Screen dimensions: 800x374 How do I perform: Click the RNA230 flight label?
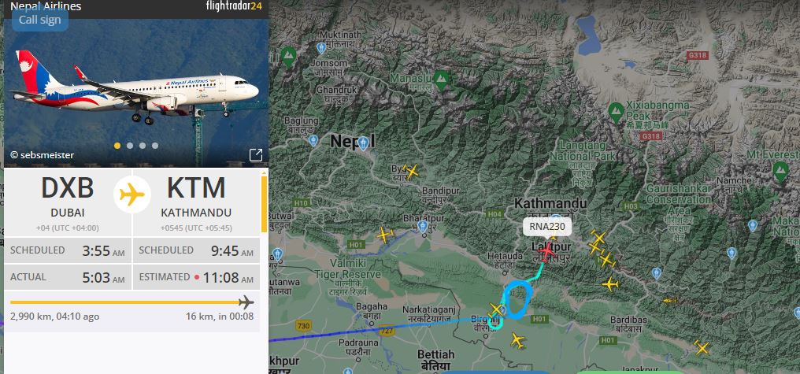pyautogui.click(x=547, y=227)
